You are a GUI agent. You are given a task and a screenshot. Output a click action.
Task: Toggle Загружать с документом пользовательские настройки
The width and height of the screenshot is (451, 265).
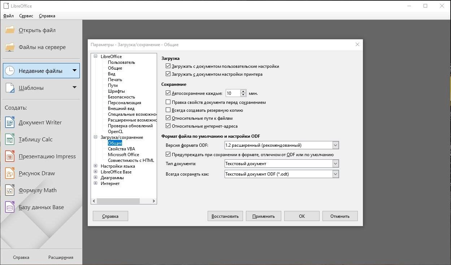tap(168, 66)
